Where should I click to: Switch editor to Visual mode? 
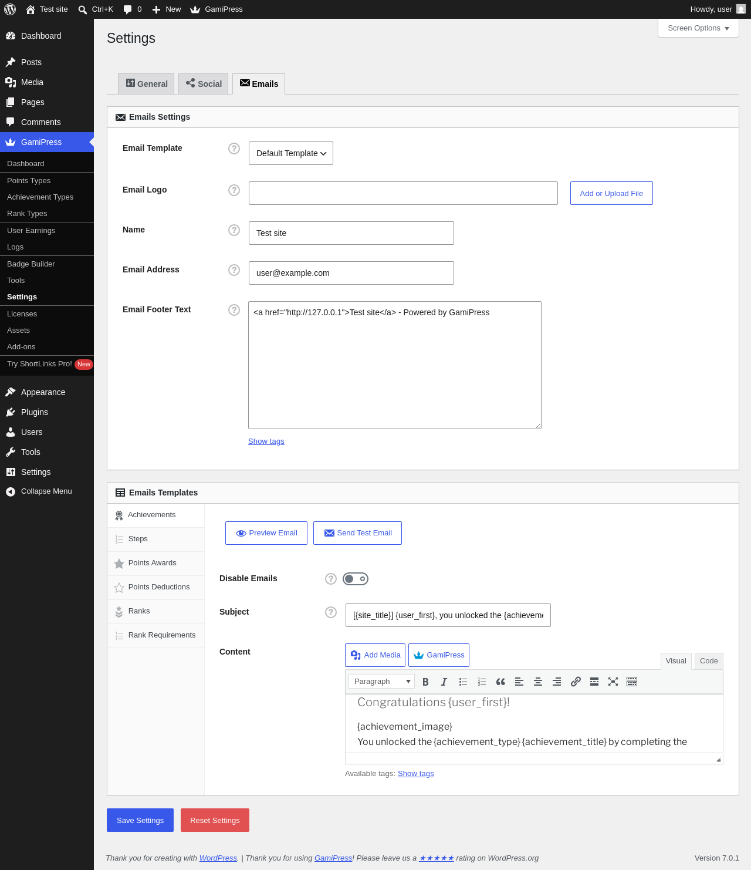point(676,661)
